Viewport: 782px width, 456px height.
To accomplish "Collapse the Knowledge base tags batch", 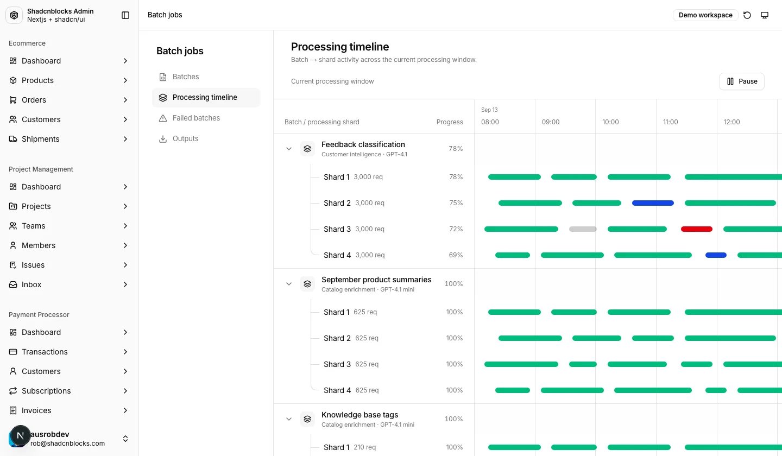I will (289, 419).
